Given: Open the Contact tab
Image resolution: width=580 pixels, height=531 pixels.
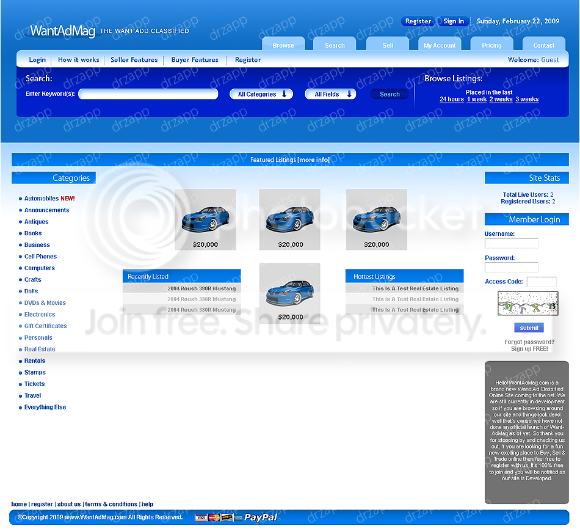Looking at the screenshot, I should click(544, 44).
